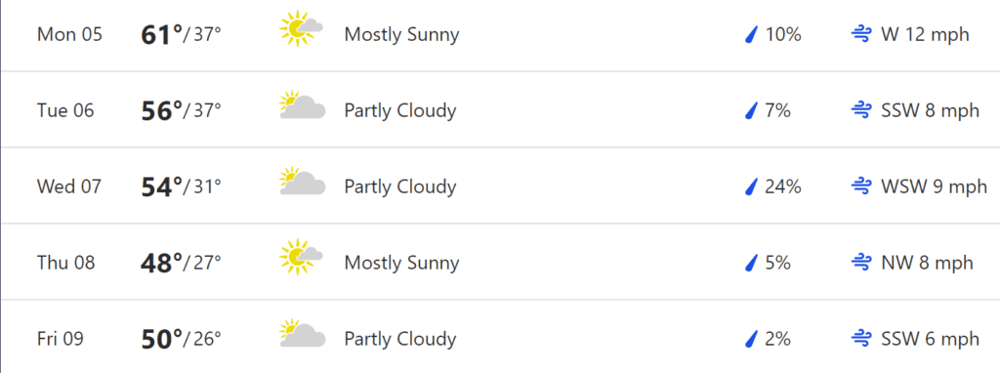Click the raindrop icon beside 10%
This screenshot has width=1000, height=373.
coord(751,34)
